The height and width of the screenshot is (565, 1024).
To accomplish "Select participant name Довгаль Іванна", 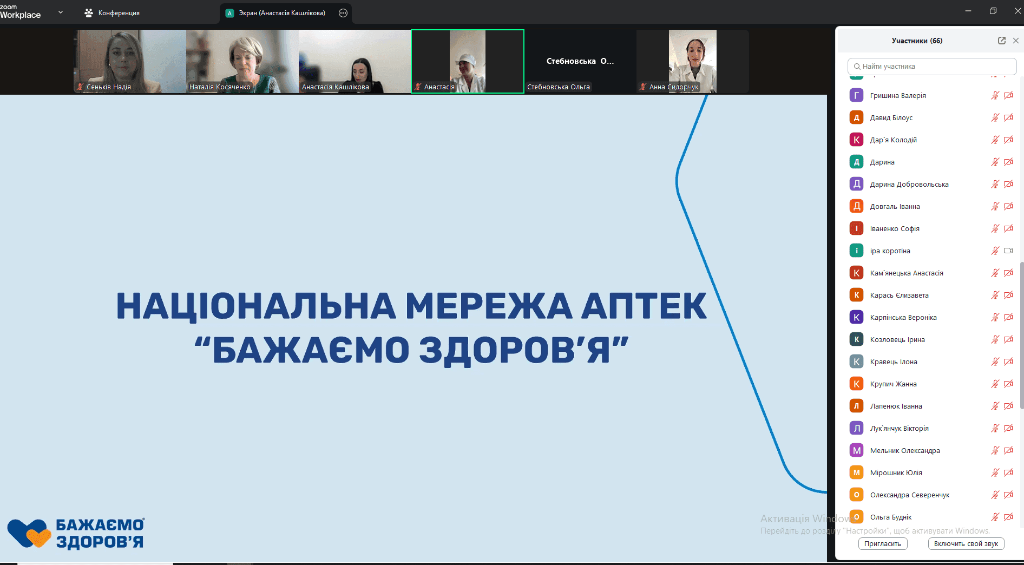I will (895, 206).
